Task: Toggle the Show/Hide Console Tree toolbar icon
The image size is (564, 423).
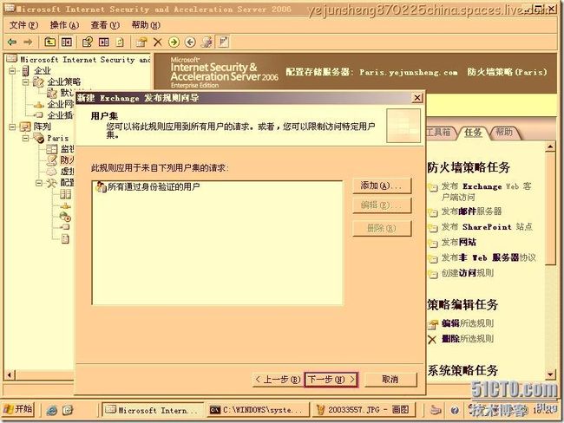Action: click(67, 42)
